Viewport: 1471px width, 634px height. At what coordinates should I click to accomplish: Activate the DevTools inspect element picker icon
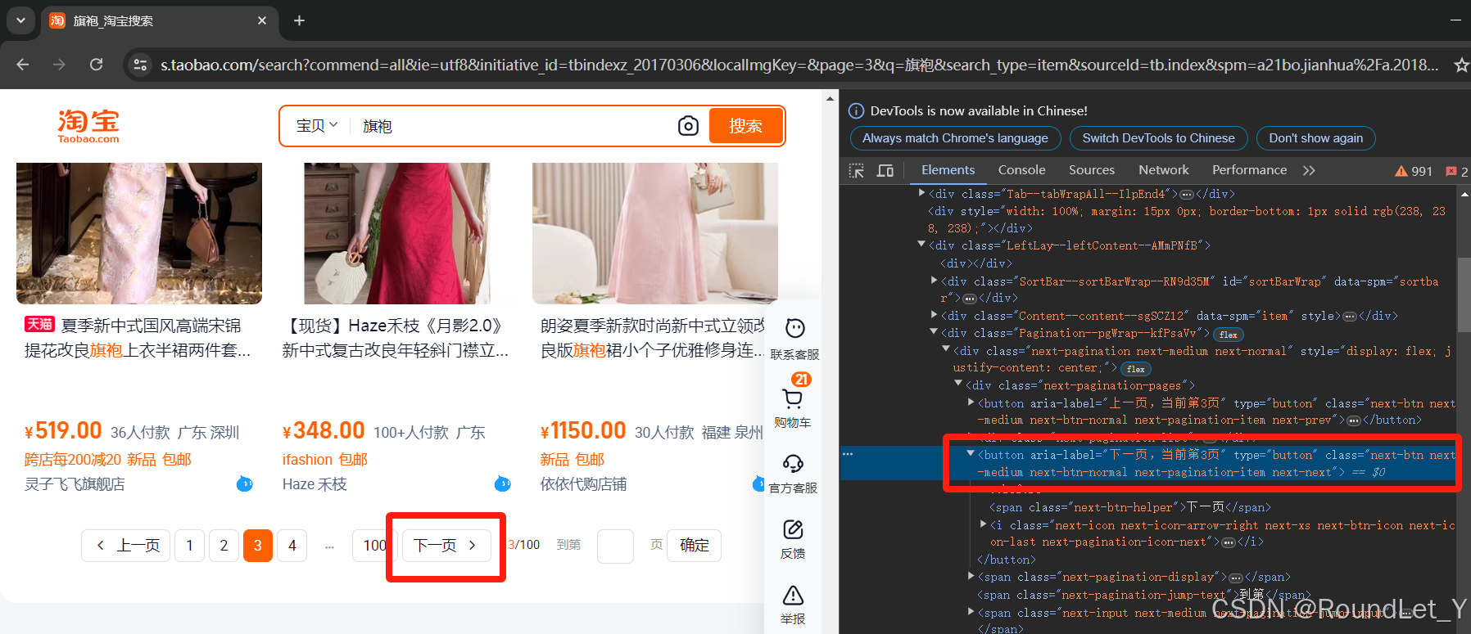point(857,170)
